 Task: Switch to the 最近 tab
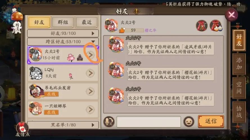click(x=87, y=22)
